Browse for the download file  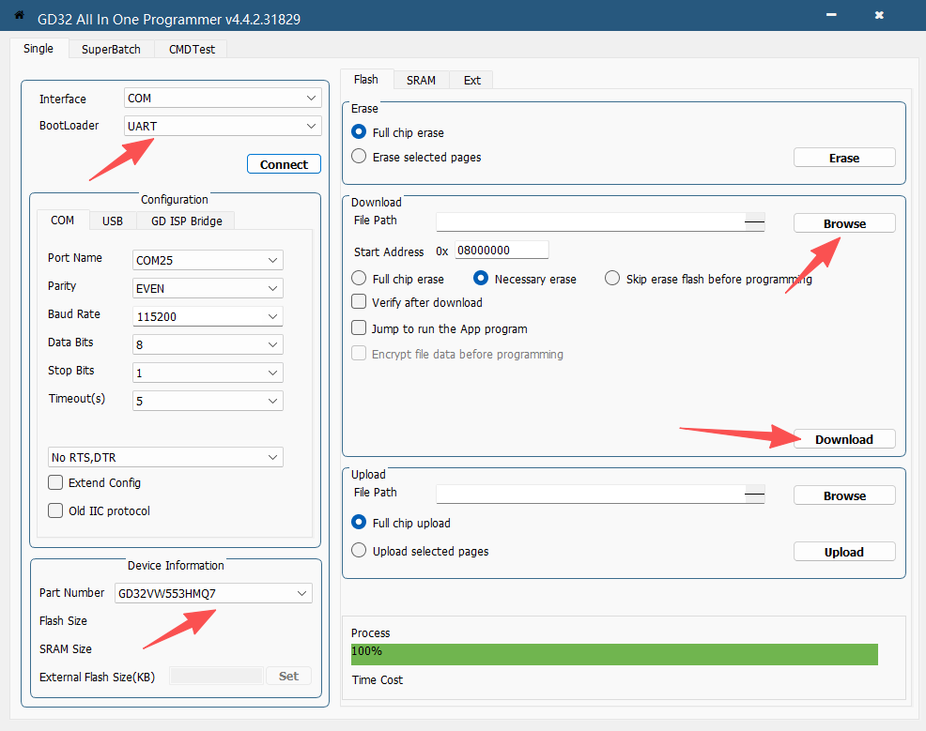[x=844, y=223]
